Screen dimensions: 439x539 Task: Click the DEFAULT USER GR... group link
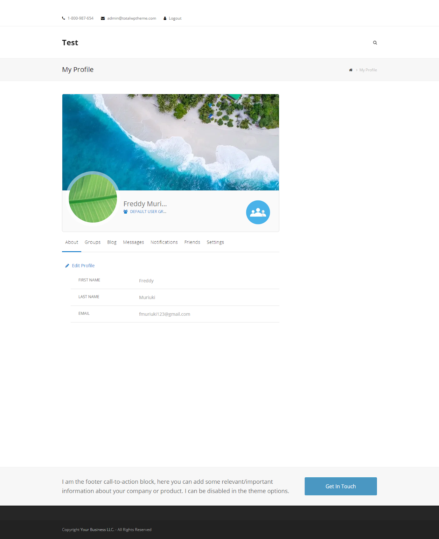click(148, 212)
